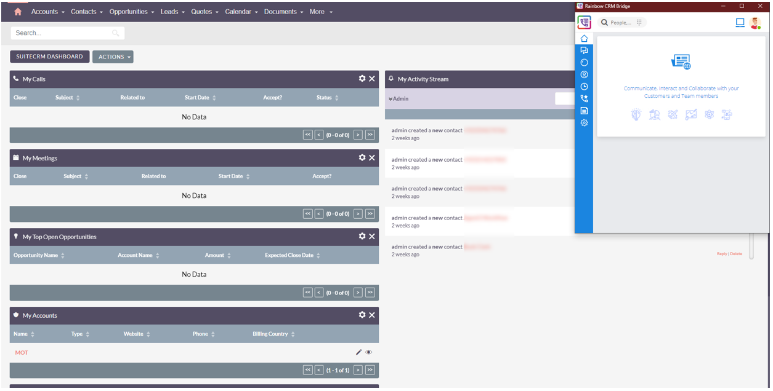View the MOT account using the eye icon

369,352
